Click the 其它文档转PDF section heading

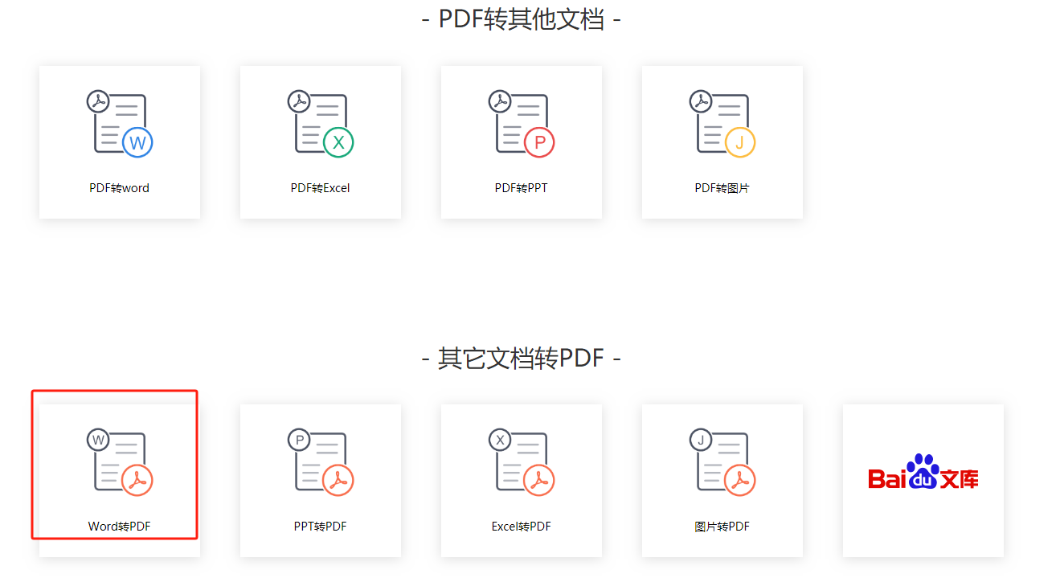[x=522, y=359]
